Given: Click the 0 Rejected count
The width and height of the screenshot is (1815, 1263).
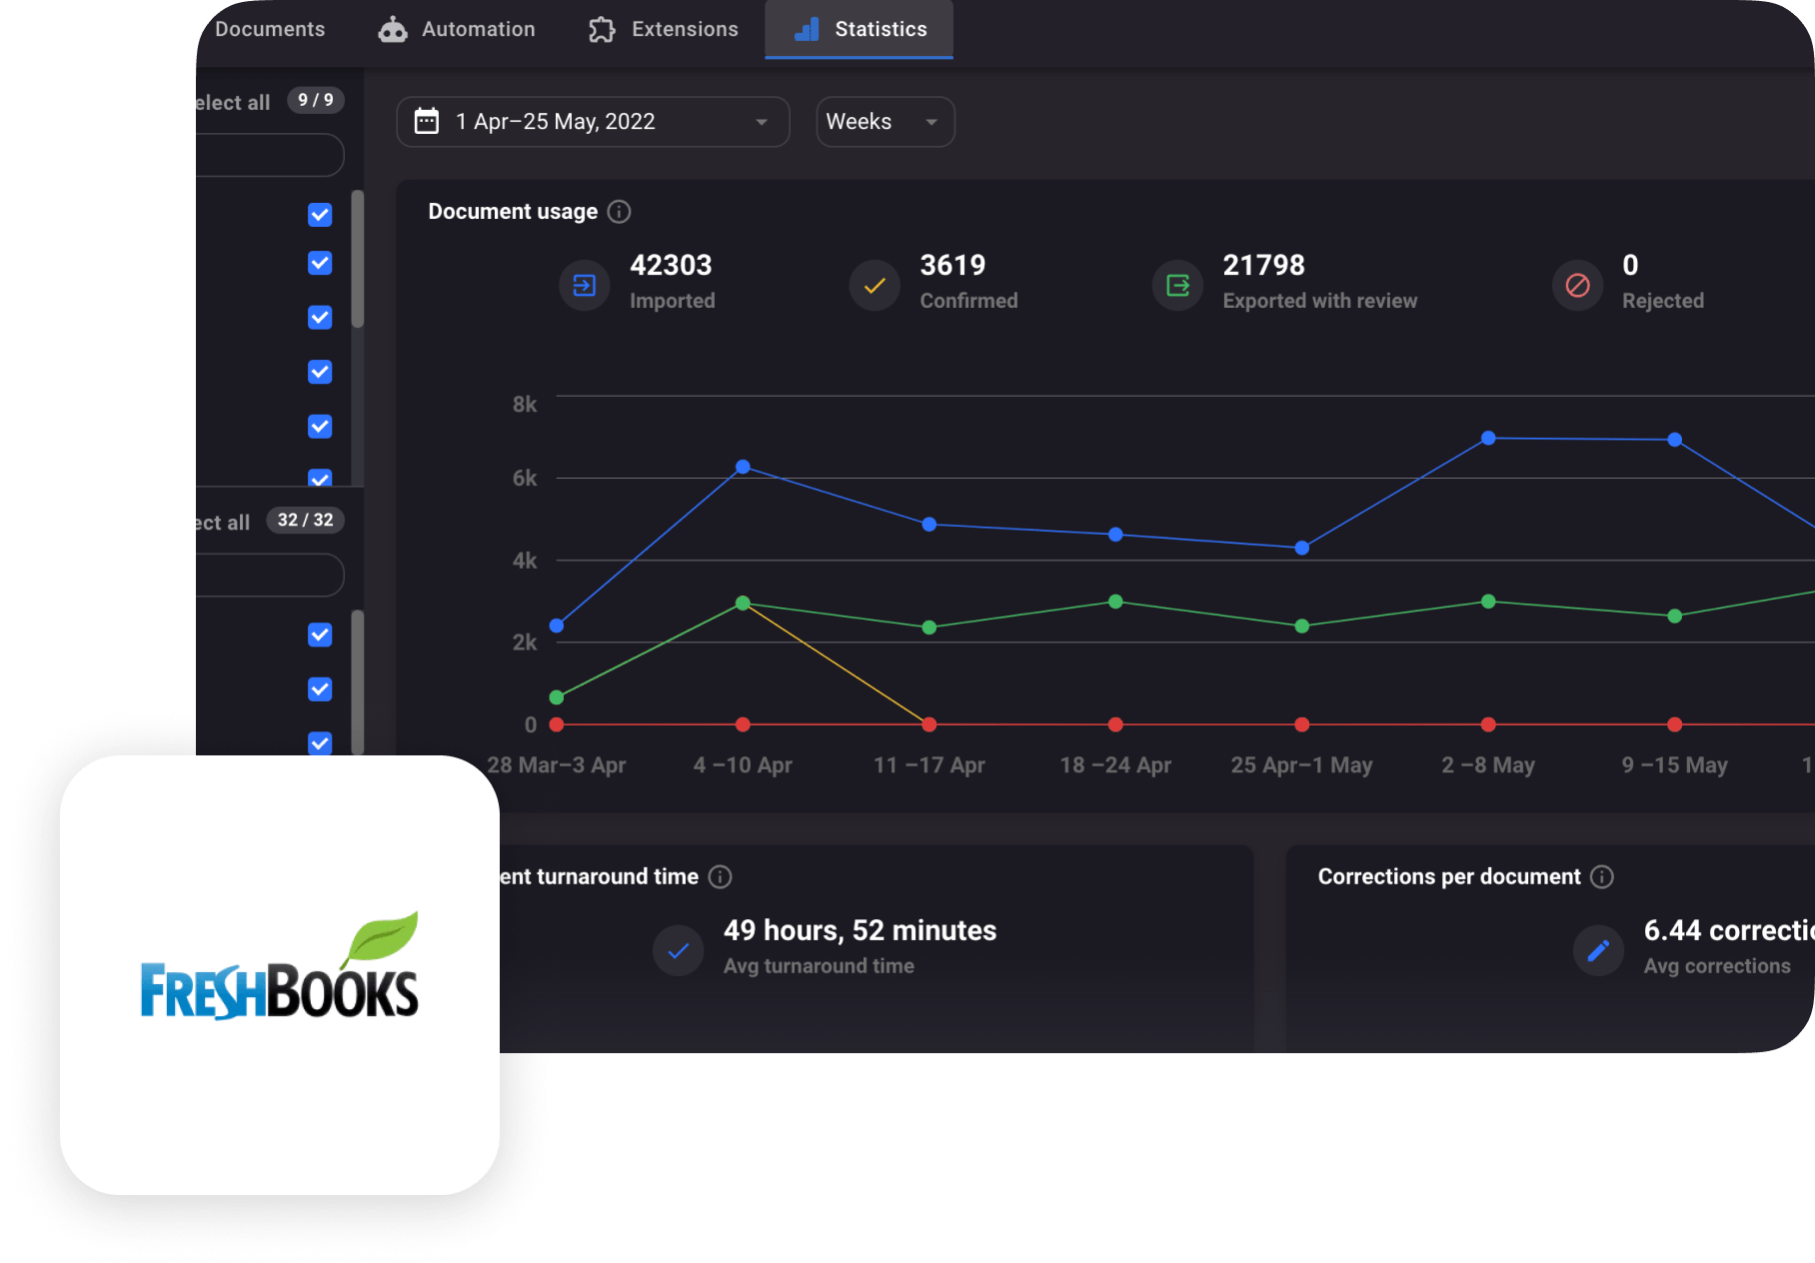Looking at the screenshot, I should tap(1630, 266).
